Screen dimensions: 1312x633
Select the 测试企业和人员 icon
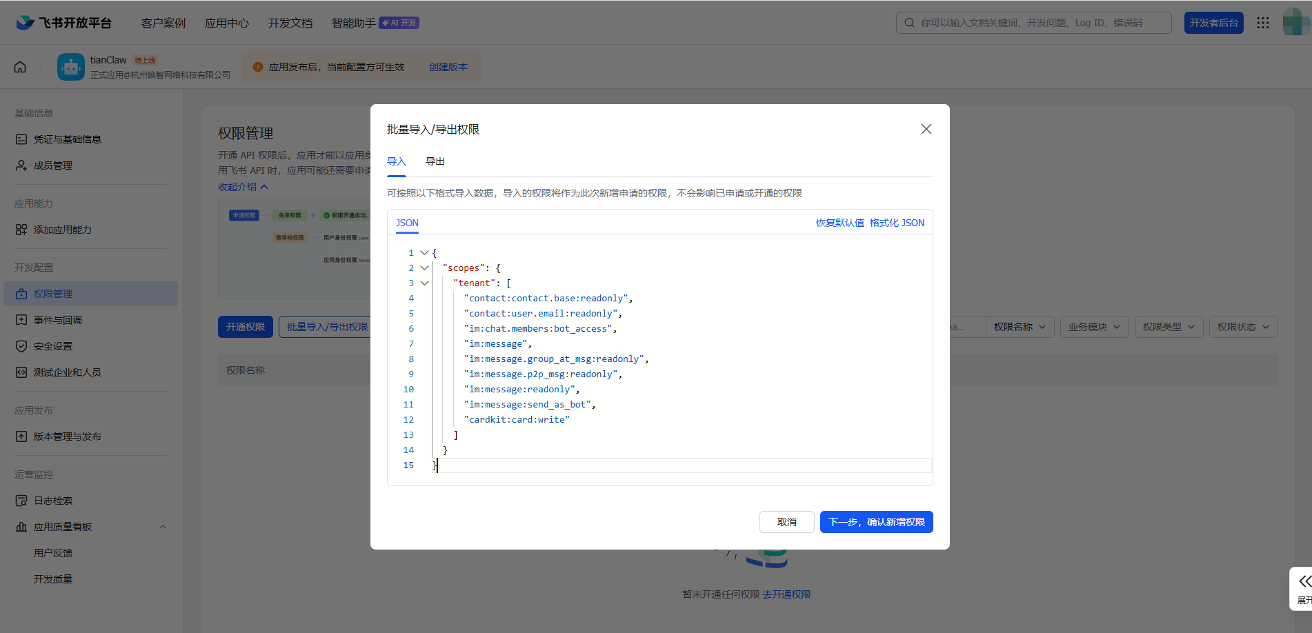[x=21, y=372]
